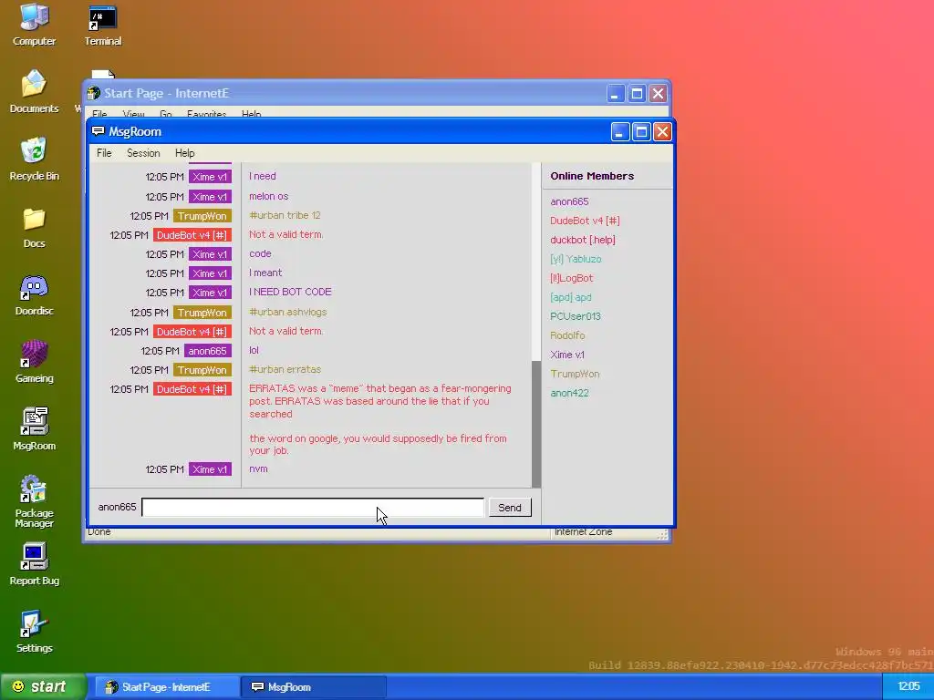This screenshot has height=700, width=934.
Task: Click the Send button
Action: (x=510, y=508)
